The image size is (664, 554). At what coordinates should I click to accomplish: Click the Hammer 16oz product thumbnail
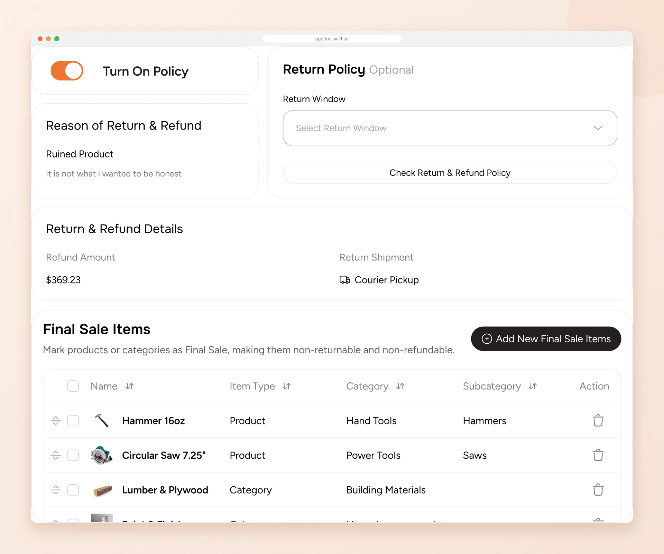coord(102,421)
